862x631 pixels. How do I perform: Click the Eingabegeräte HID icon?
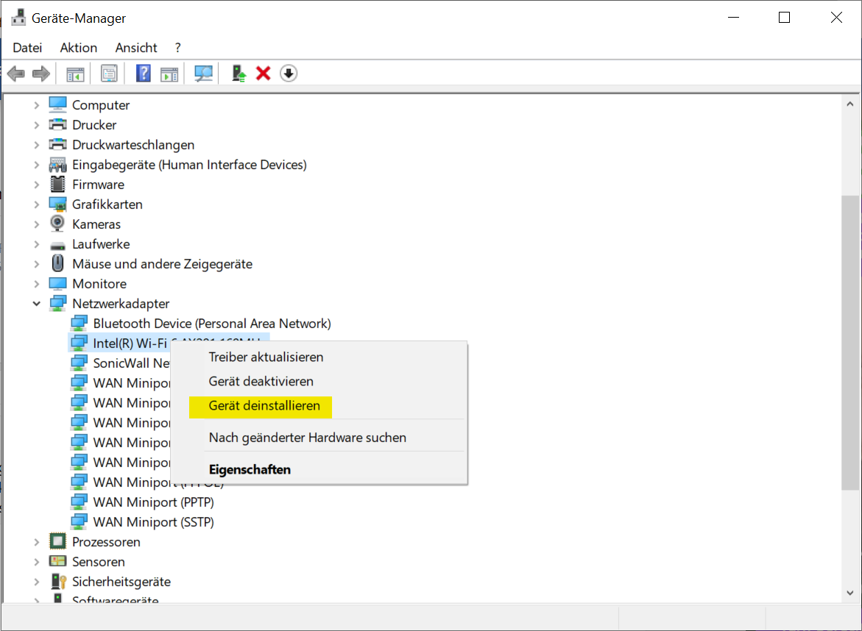57,165
